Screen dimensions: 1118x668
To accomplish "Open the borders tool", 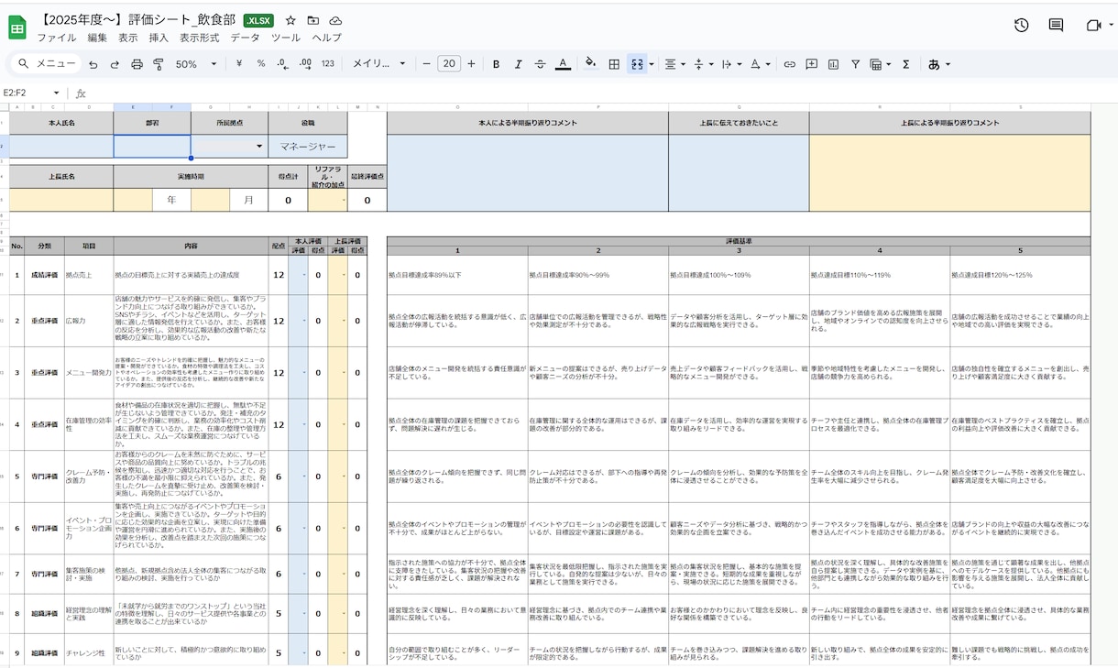I will click(x=614, y=64).
